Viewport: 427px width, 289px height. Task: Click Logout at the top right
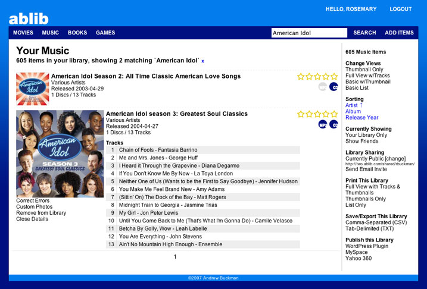pyautogui.click(x=401, y=9)
